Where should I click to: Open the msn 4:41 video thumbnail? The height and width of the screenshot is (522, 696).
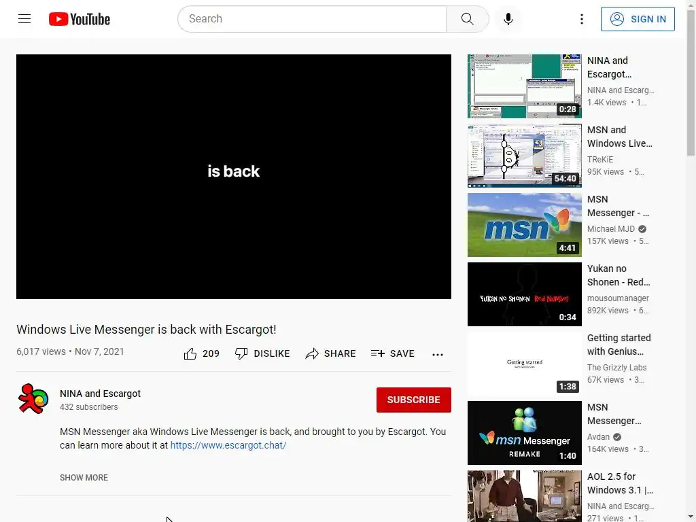point(524,224)
